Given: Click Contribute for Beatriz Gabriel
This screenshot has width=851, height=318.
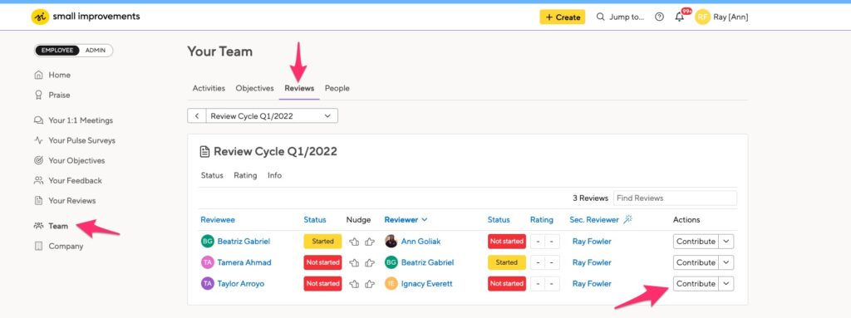Looking at the screenshot, I should coord(696,242).
